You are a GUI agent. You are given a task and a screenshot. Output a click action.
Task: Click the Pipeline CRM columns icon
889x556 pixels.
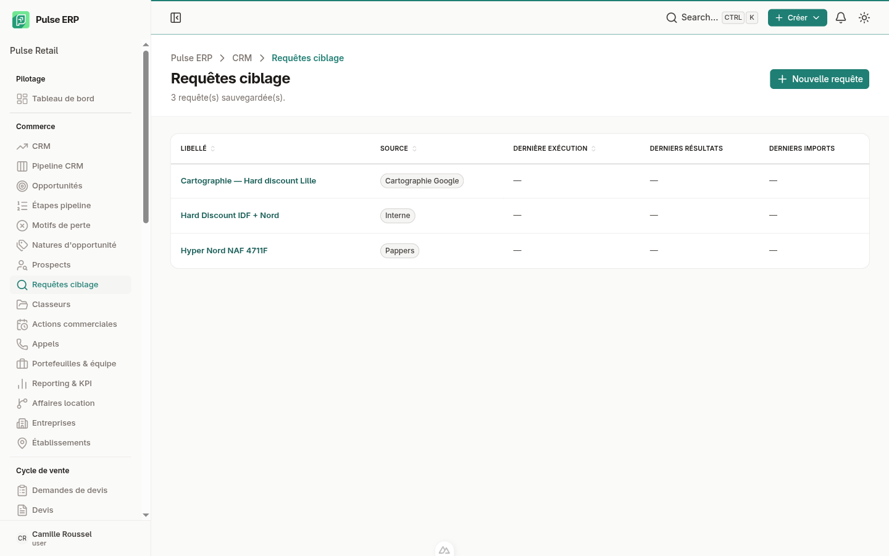[22, 166]
